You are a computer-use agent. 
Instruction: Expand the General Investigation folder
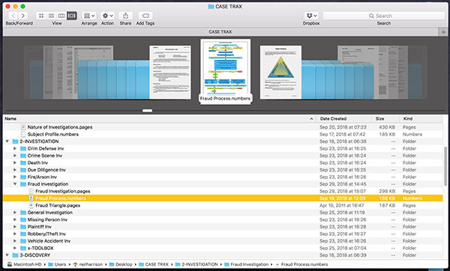pyautogui.click(x=15, y=213)
